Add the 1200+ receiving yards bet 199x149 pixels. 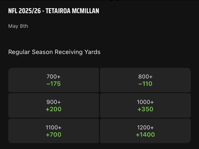(x=145, y=131)
